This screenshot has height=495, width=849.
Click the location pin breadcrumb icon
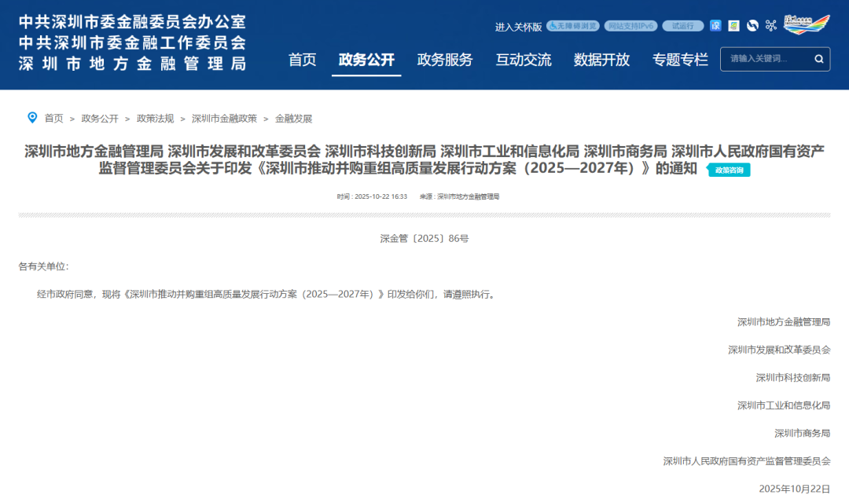32,118
